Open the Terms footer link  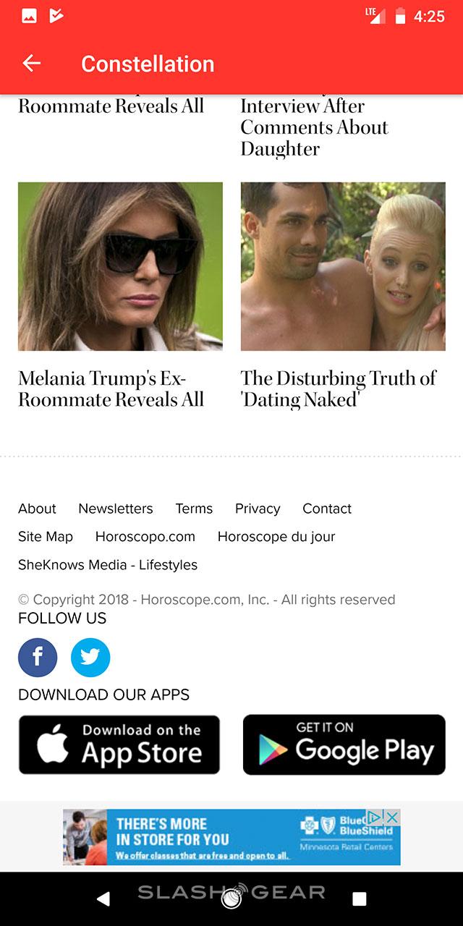pos(194,509)
